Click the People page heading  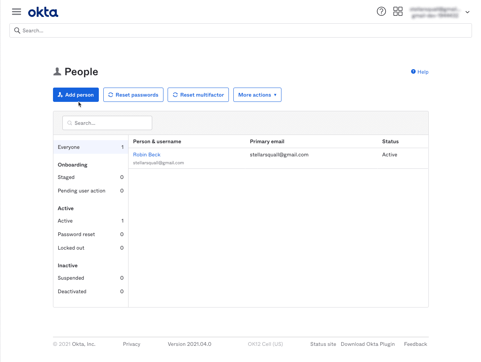point(81,72)
